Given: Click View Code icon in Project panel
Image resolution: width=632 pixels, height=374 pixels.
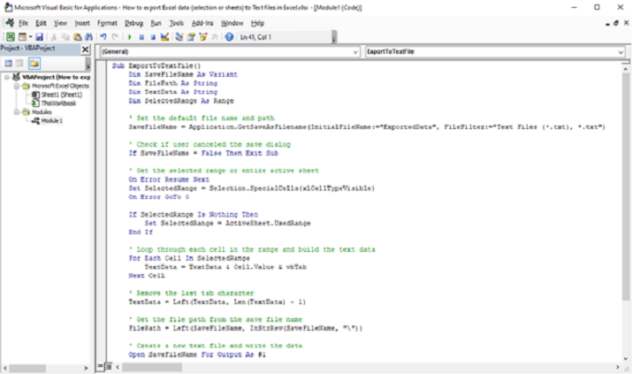Looking at the screenshot, I should click(x=9, y=64).
